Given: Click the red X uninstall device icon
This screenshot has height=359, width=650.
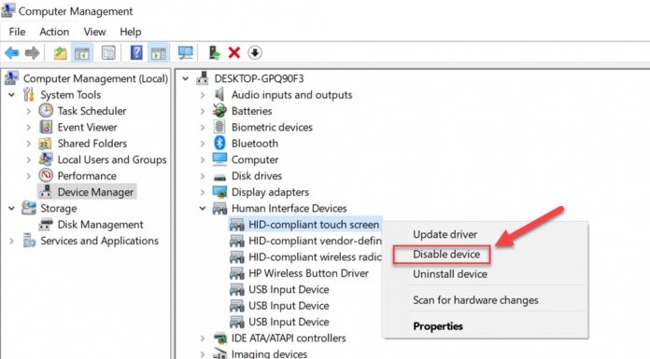Looking at the screenshot, I should click(234, 52).
